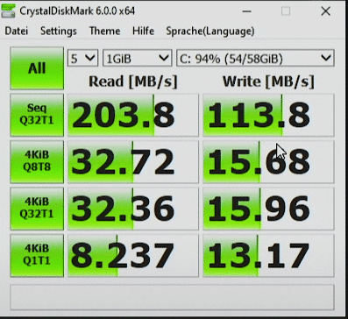
Task: Run the Seq Q32T1 test
Action: point(37,115)
